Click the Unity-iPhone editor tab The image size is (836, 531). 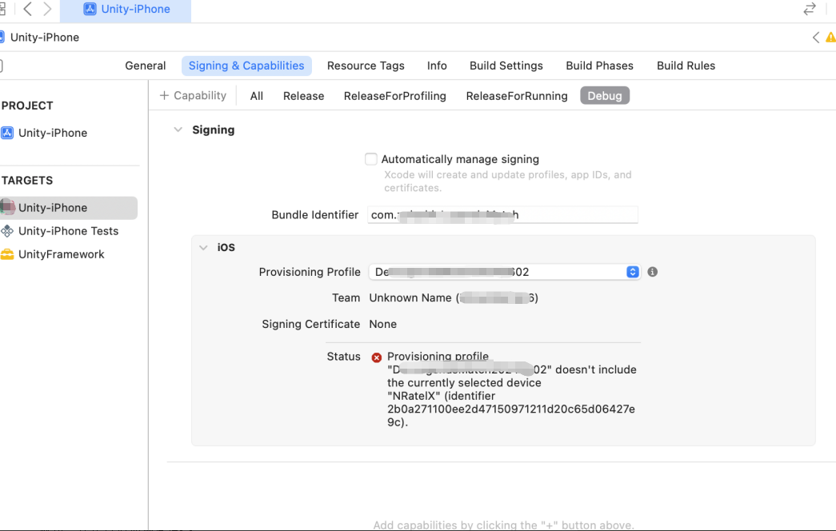tap(126, 10)
